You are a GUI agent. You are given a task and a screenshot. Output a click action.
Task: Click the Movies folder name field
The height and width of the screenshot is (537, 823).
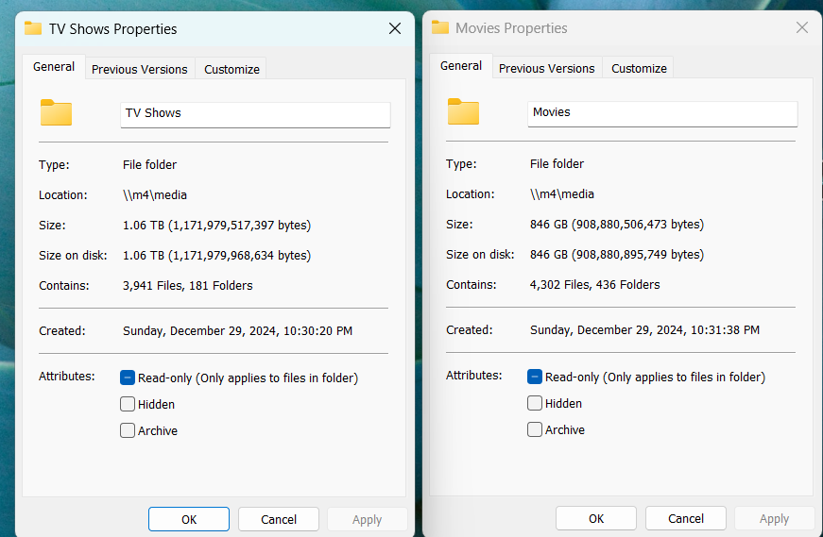pyautogui.click(x=663, y=113)
